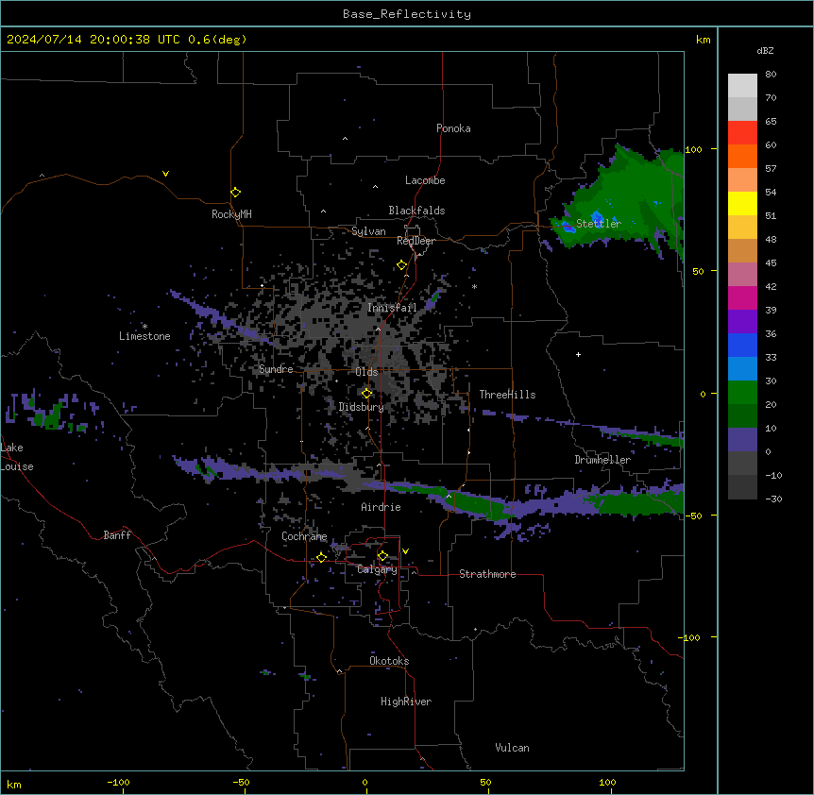Click the -50 tick on vertical axis
Image resolution: width=814 pixels, height=795 pixels.
pyautogui.click(x=693, y=516)
